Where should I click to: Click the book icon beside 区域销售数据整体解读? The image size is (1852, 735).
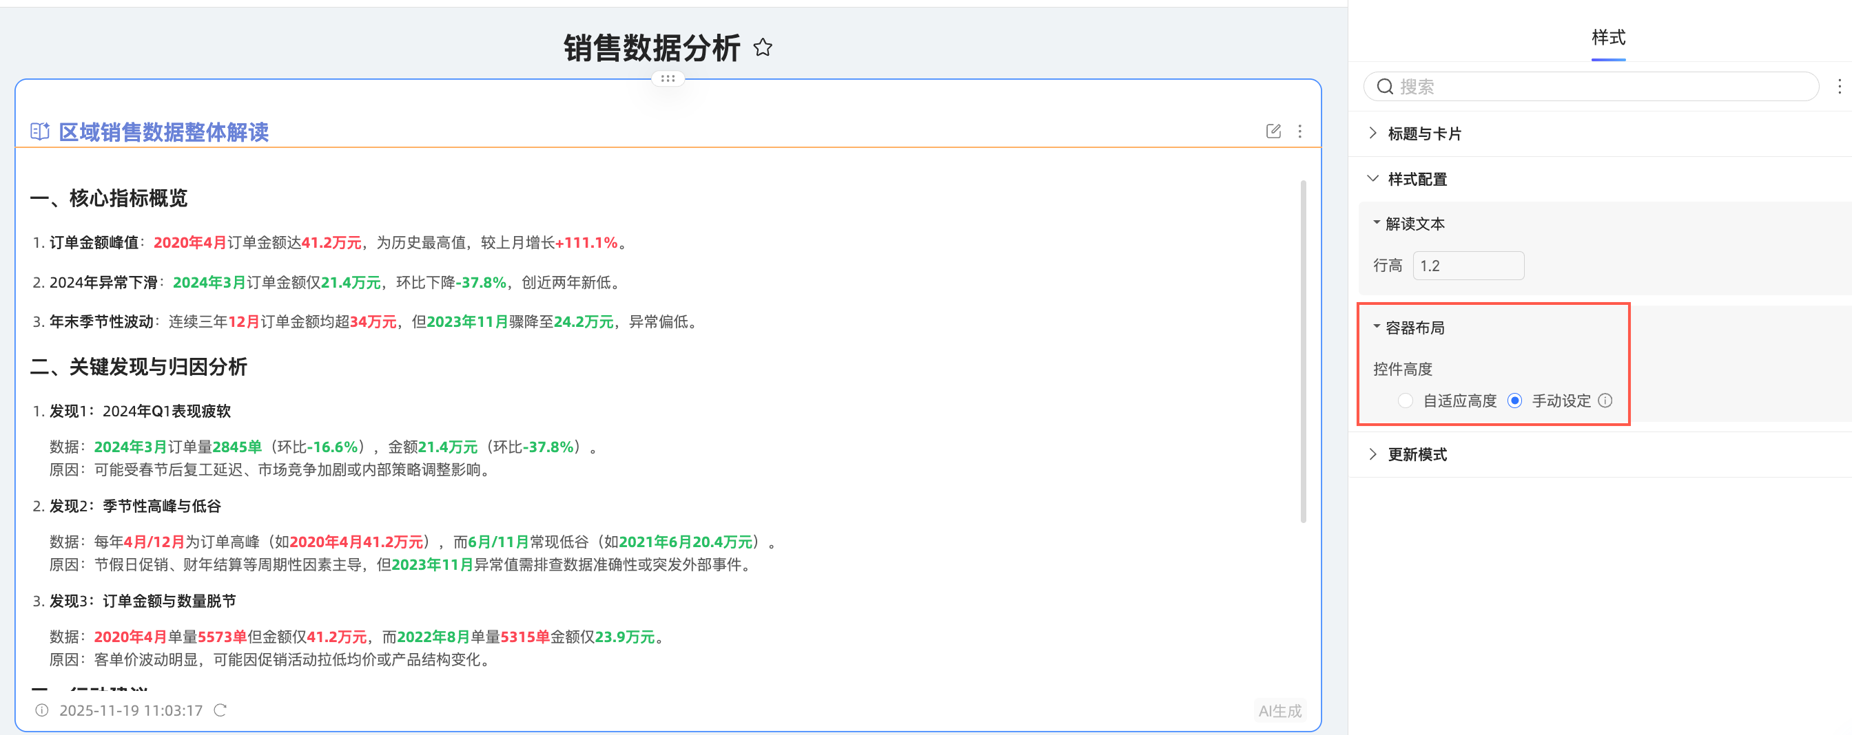(x=39, y=131)
